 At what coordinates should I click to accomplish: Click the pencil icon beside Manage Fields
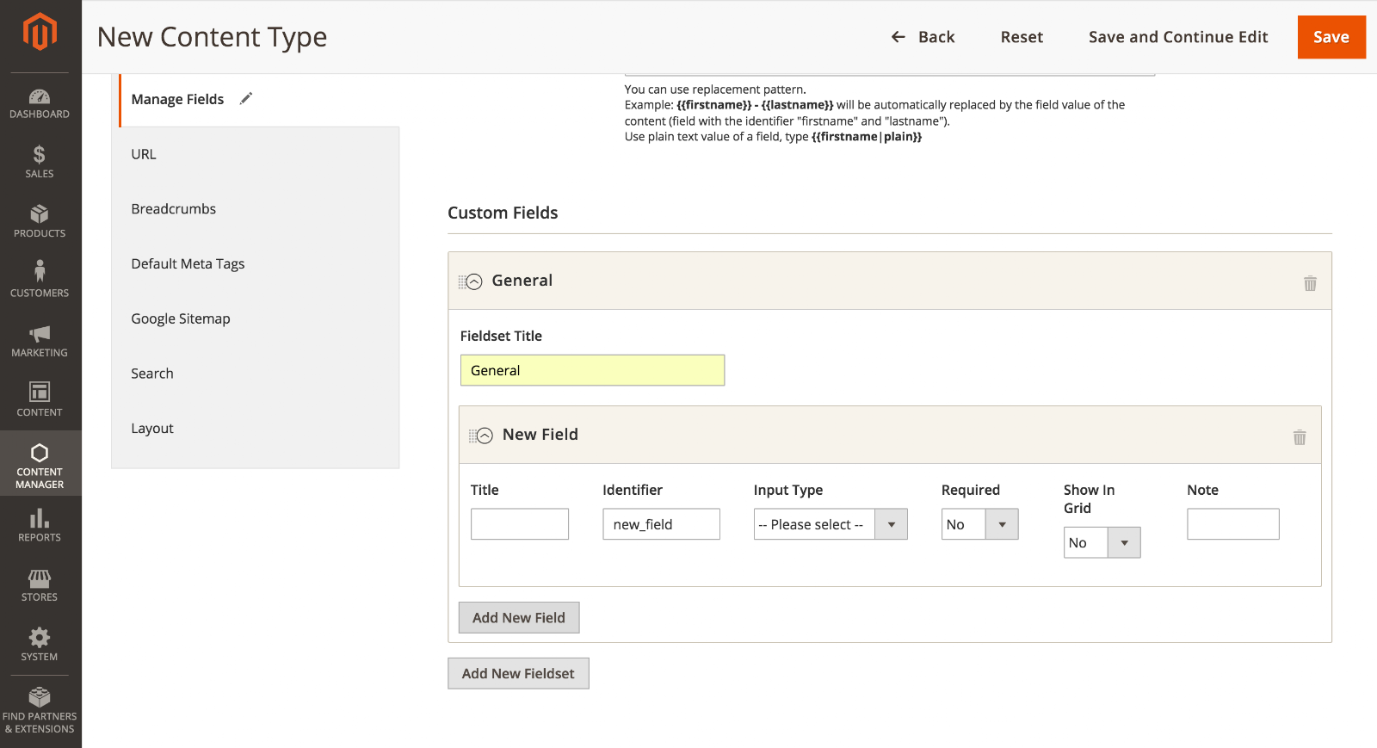(246, 98)
